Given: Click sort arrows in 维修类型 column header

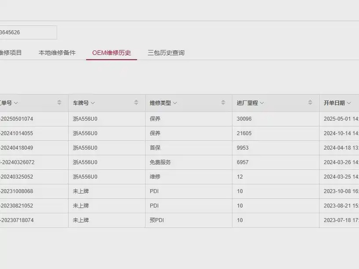Looking at the screenshot, I should pyautogui.click(x=223, y=103).
